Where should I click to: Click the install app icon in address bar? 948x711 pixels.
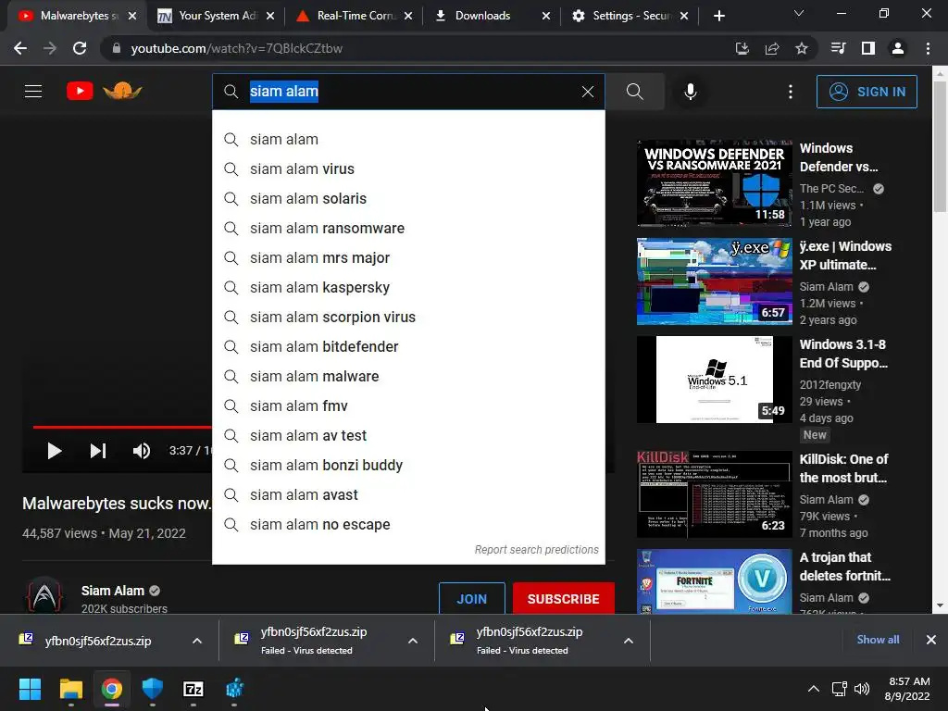coord(742,48)
